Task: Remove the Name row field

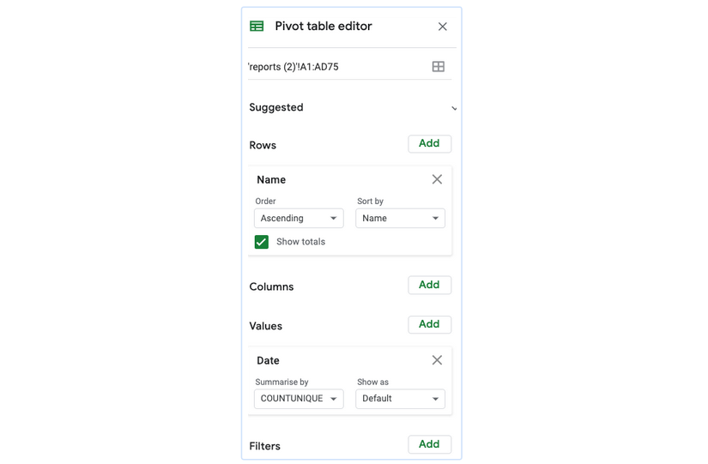Action: click(437, 179)
